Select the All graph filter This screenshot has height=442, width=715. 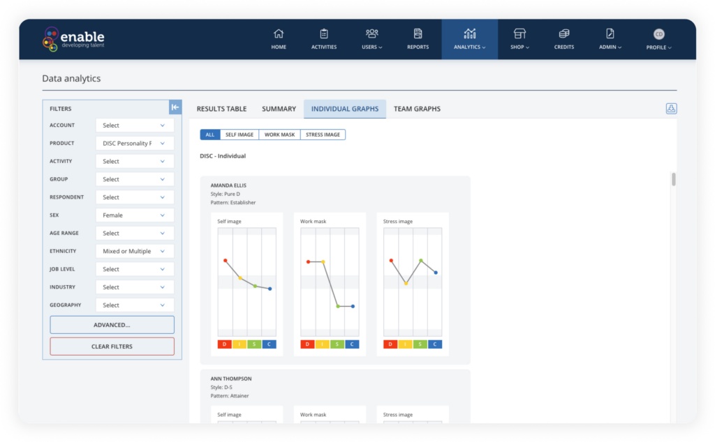tap(209, 135)
